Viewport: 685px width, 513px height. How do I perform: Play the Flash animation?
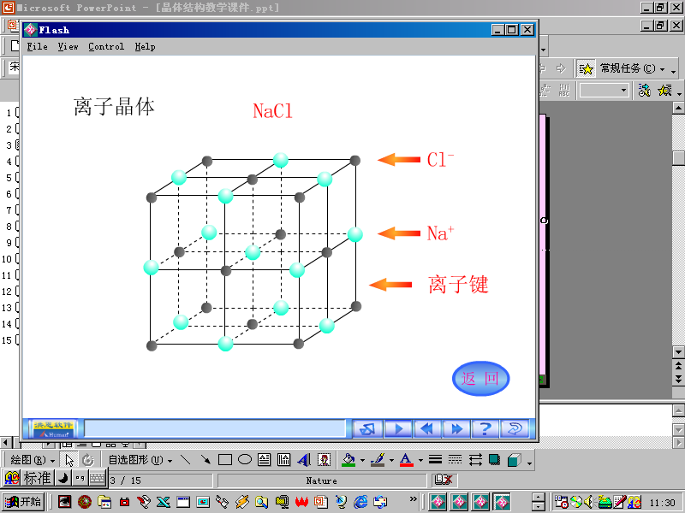[398, 428]
